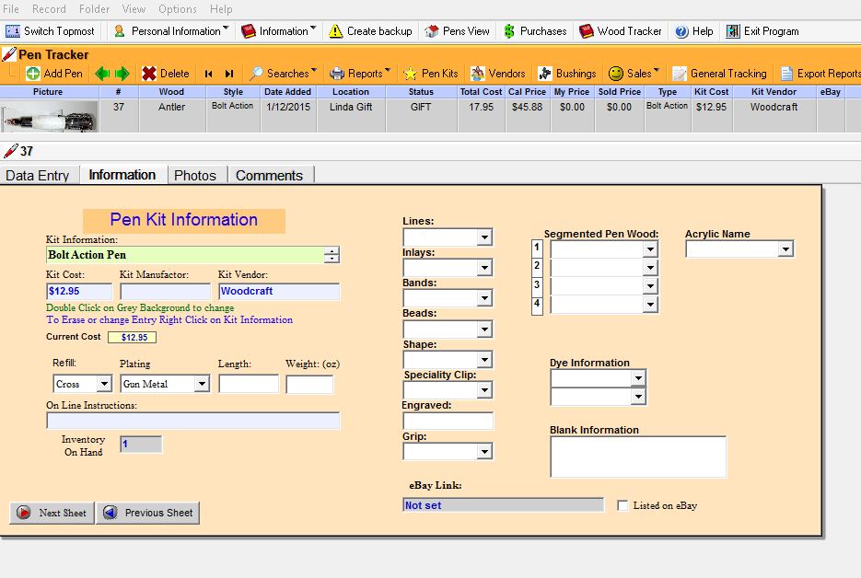This screenshot has height=578, width=861.
Task: Open the Wood Tracker book icon
Action: pos(587,31)
